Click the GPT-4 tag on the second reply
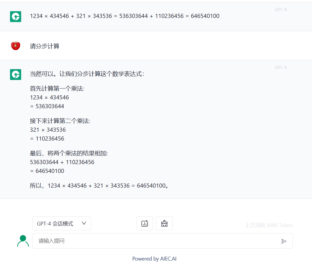This screenshot has width=312, height=262. 281,68
